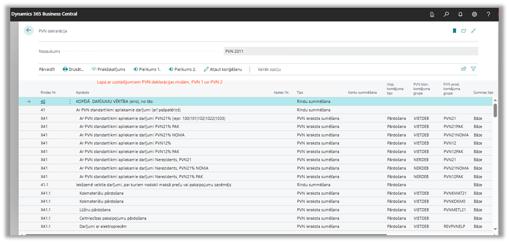Viewport: 509px width, 243px height.
Task: Click Pielikums 1. action
Action: 146,69
